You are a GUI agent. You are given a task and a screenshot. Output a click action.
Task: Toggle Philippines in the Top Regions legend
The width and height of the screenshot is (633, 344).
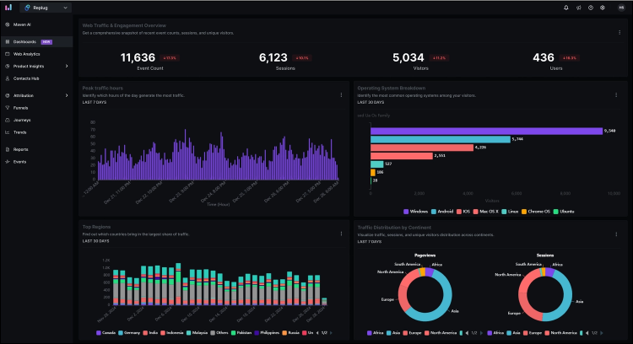pyautogui.click(x=267, y=333)
